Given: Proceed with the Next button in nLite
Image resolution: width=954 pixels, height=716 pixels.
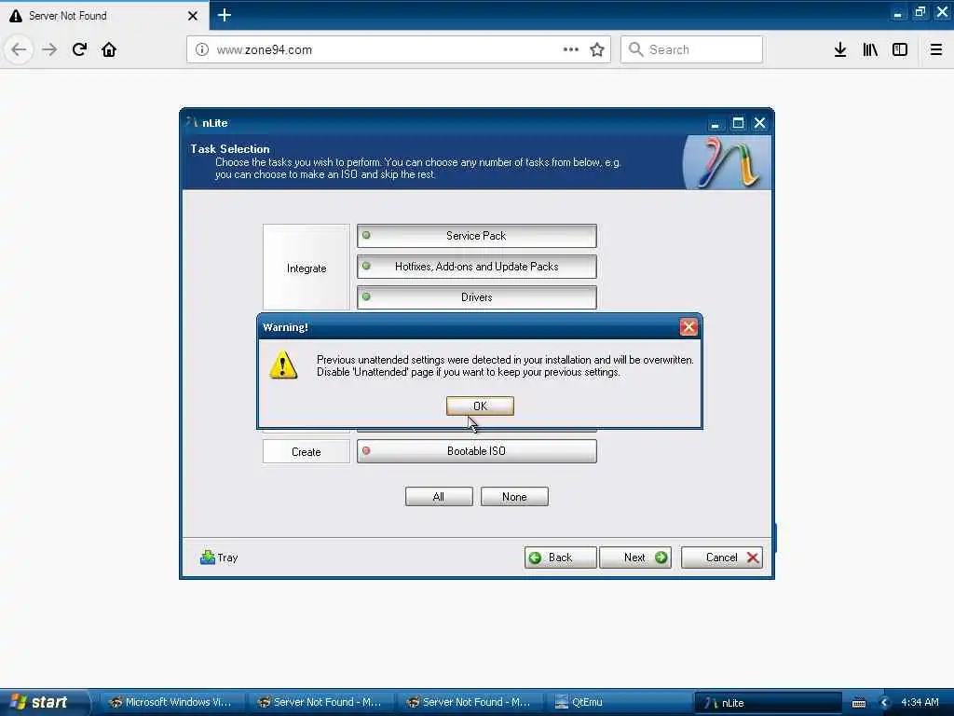Looking at the screenshot, I should pyautogui.click(x=635, y=558).
